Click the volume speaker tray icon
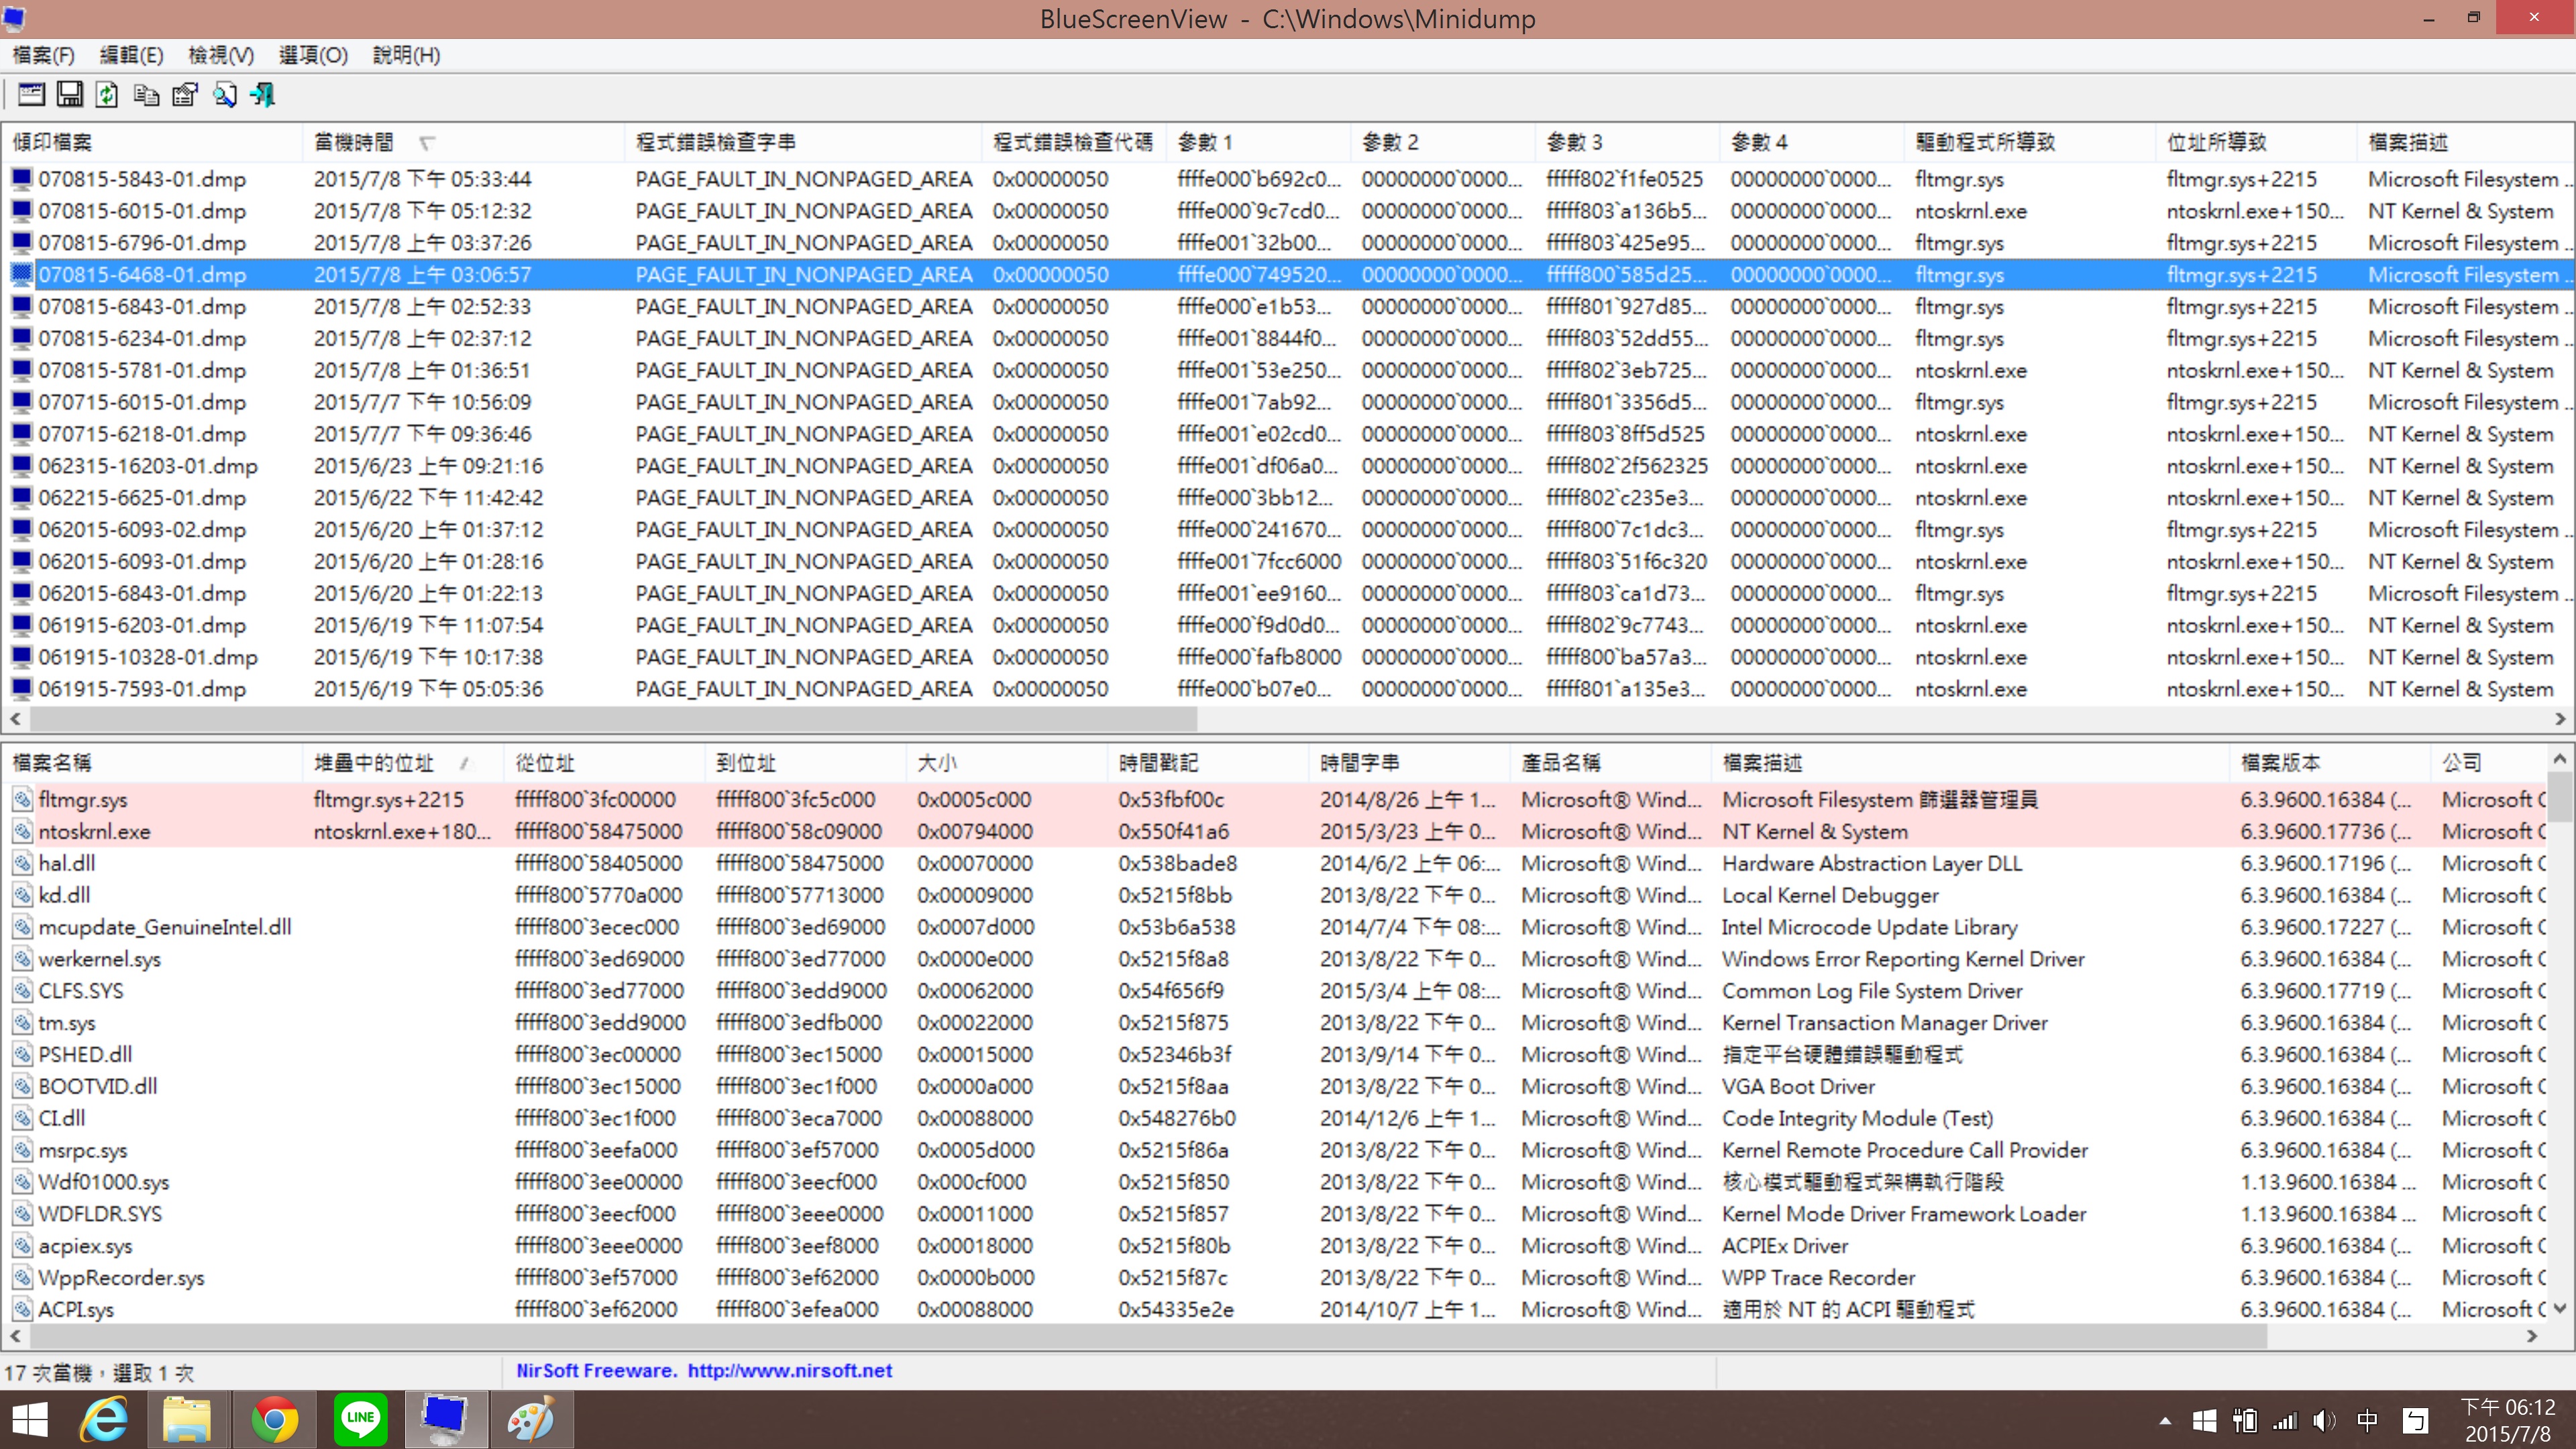Viewport: 2576px width, 1449px height. coord(2324,1421)
